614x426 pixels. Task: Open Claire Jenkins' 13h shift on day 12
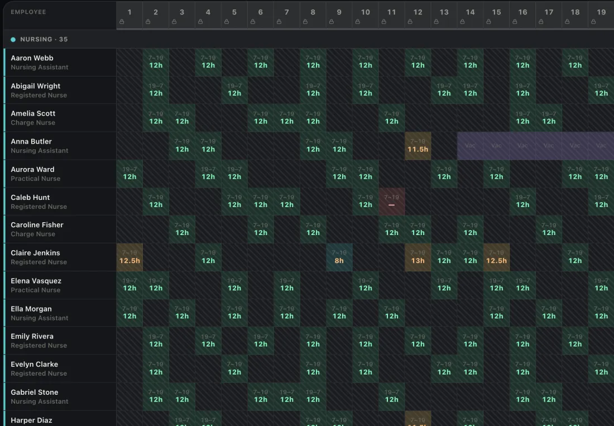coord(418,257)
